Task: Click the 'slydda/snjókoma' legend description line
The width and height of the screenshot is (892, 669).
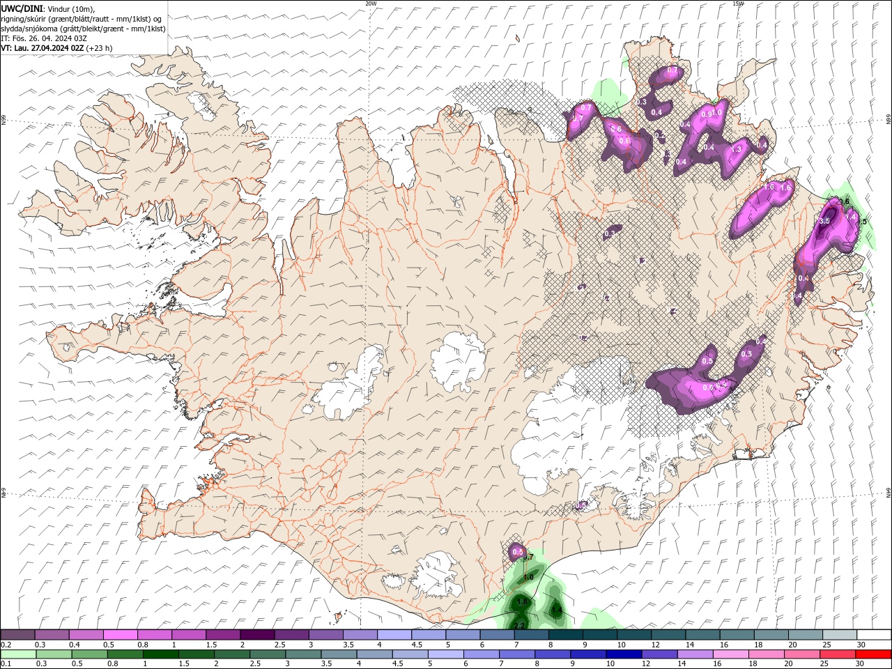Action: (x=83, y=29)
